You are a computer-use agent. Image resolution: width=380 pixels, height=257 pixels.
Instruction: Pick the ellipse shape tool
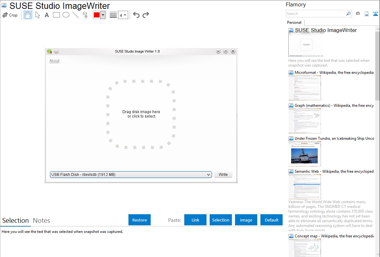[x=66, y=15]
